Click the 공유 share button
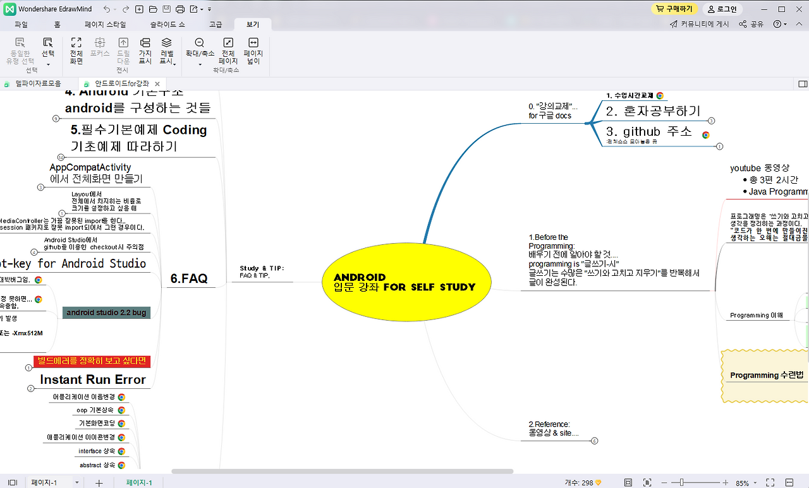Image resolution: width=809 pixels, height=488 pixels. [751, 25]
